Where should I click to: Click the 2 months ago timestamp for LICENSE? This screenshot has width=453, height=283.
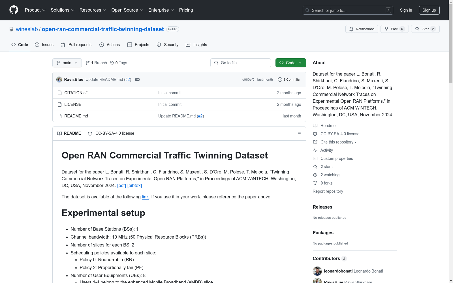pyautogui.click(x=289, y=104)
